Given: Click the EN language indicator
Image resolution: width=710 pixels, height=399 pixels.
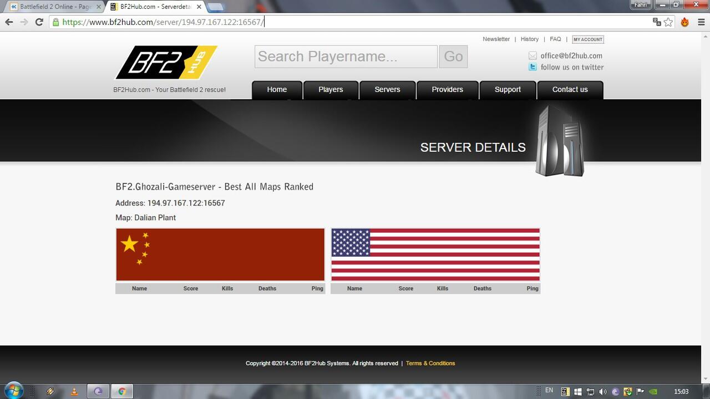Looking at the screenshot, I should pyautogui.click(x=549, y=391).
